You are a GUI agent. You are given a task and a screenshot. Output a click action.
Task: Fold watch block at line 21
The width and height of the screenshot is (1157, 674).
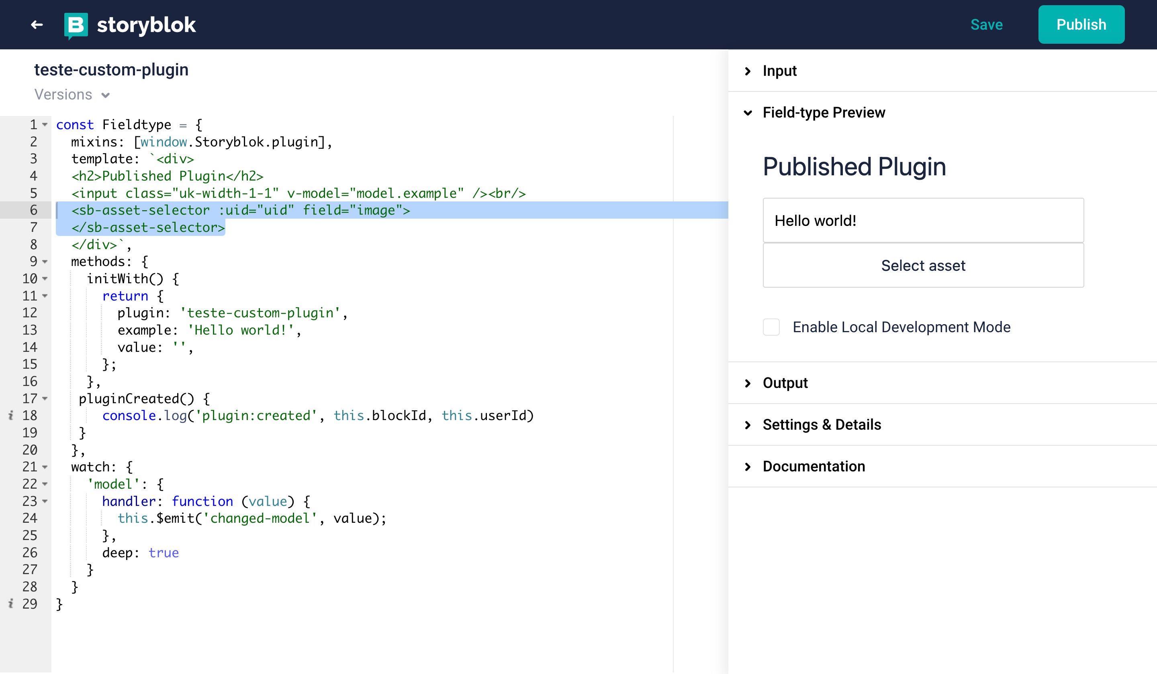click(45, 467)
